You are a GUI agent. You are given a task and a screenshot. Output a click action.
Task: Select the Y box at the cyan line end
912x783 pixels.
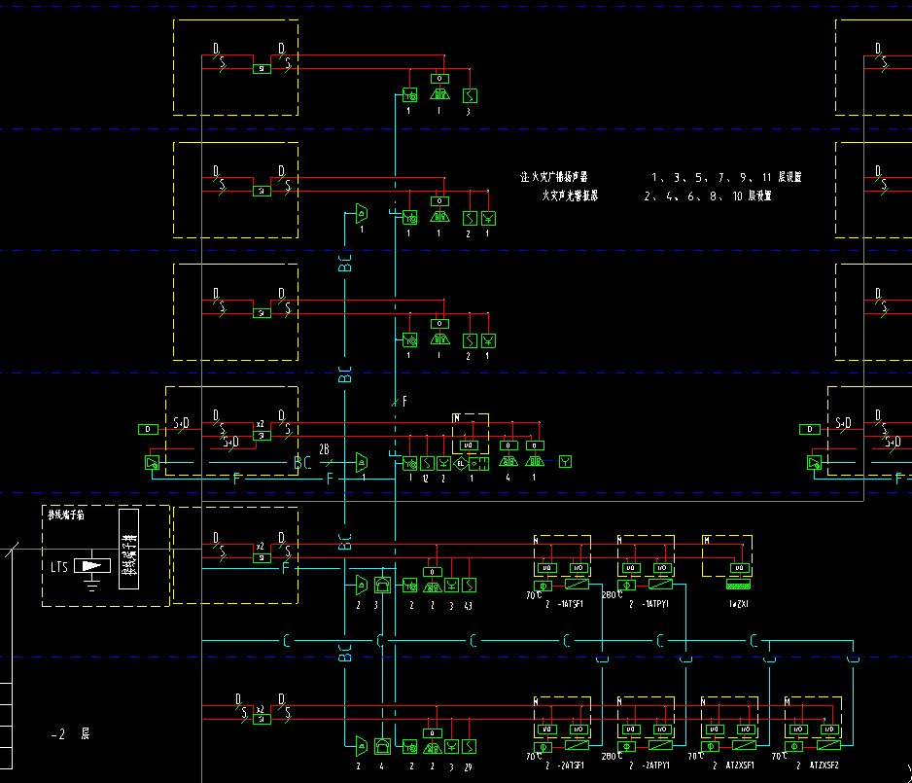click(x=565, y=462)
